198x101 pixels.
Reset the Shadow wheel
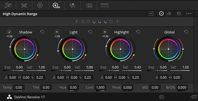[x=42, y=32]
